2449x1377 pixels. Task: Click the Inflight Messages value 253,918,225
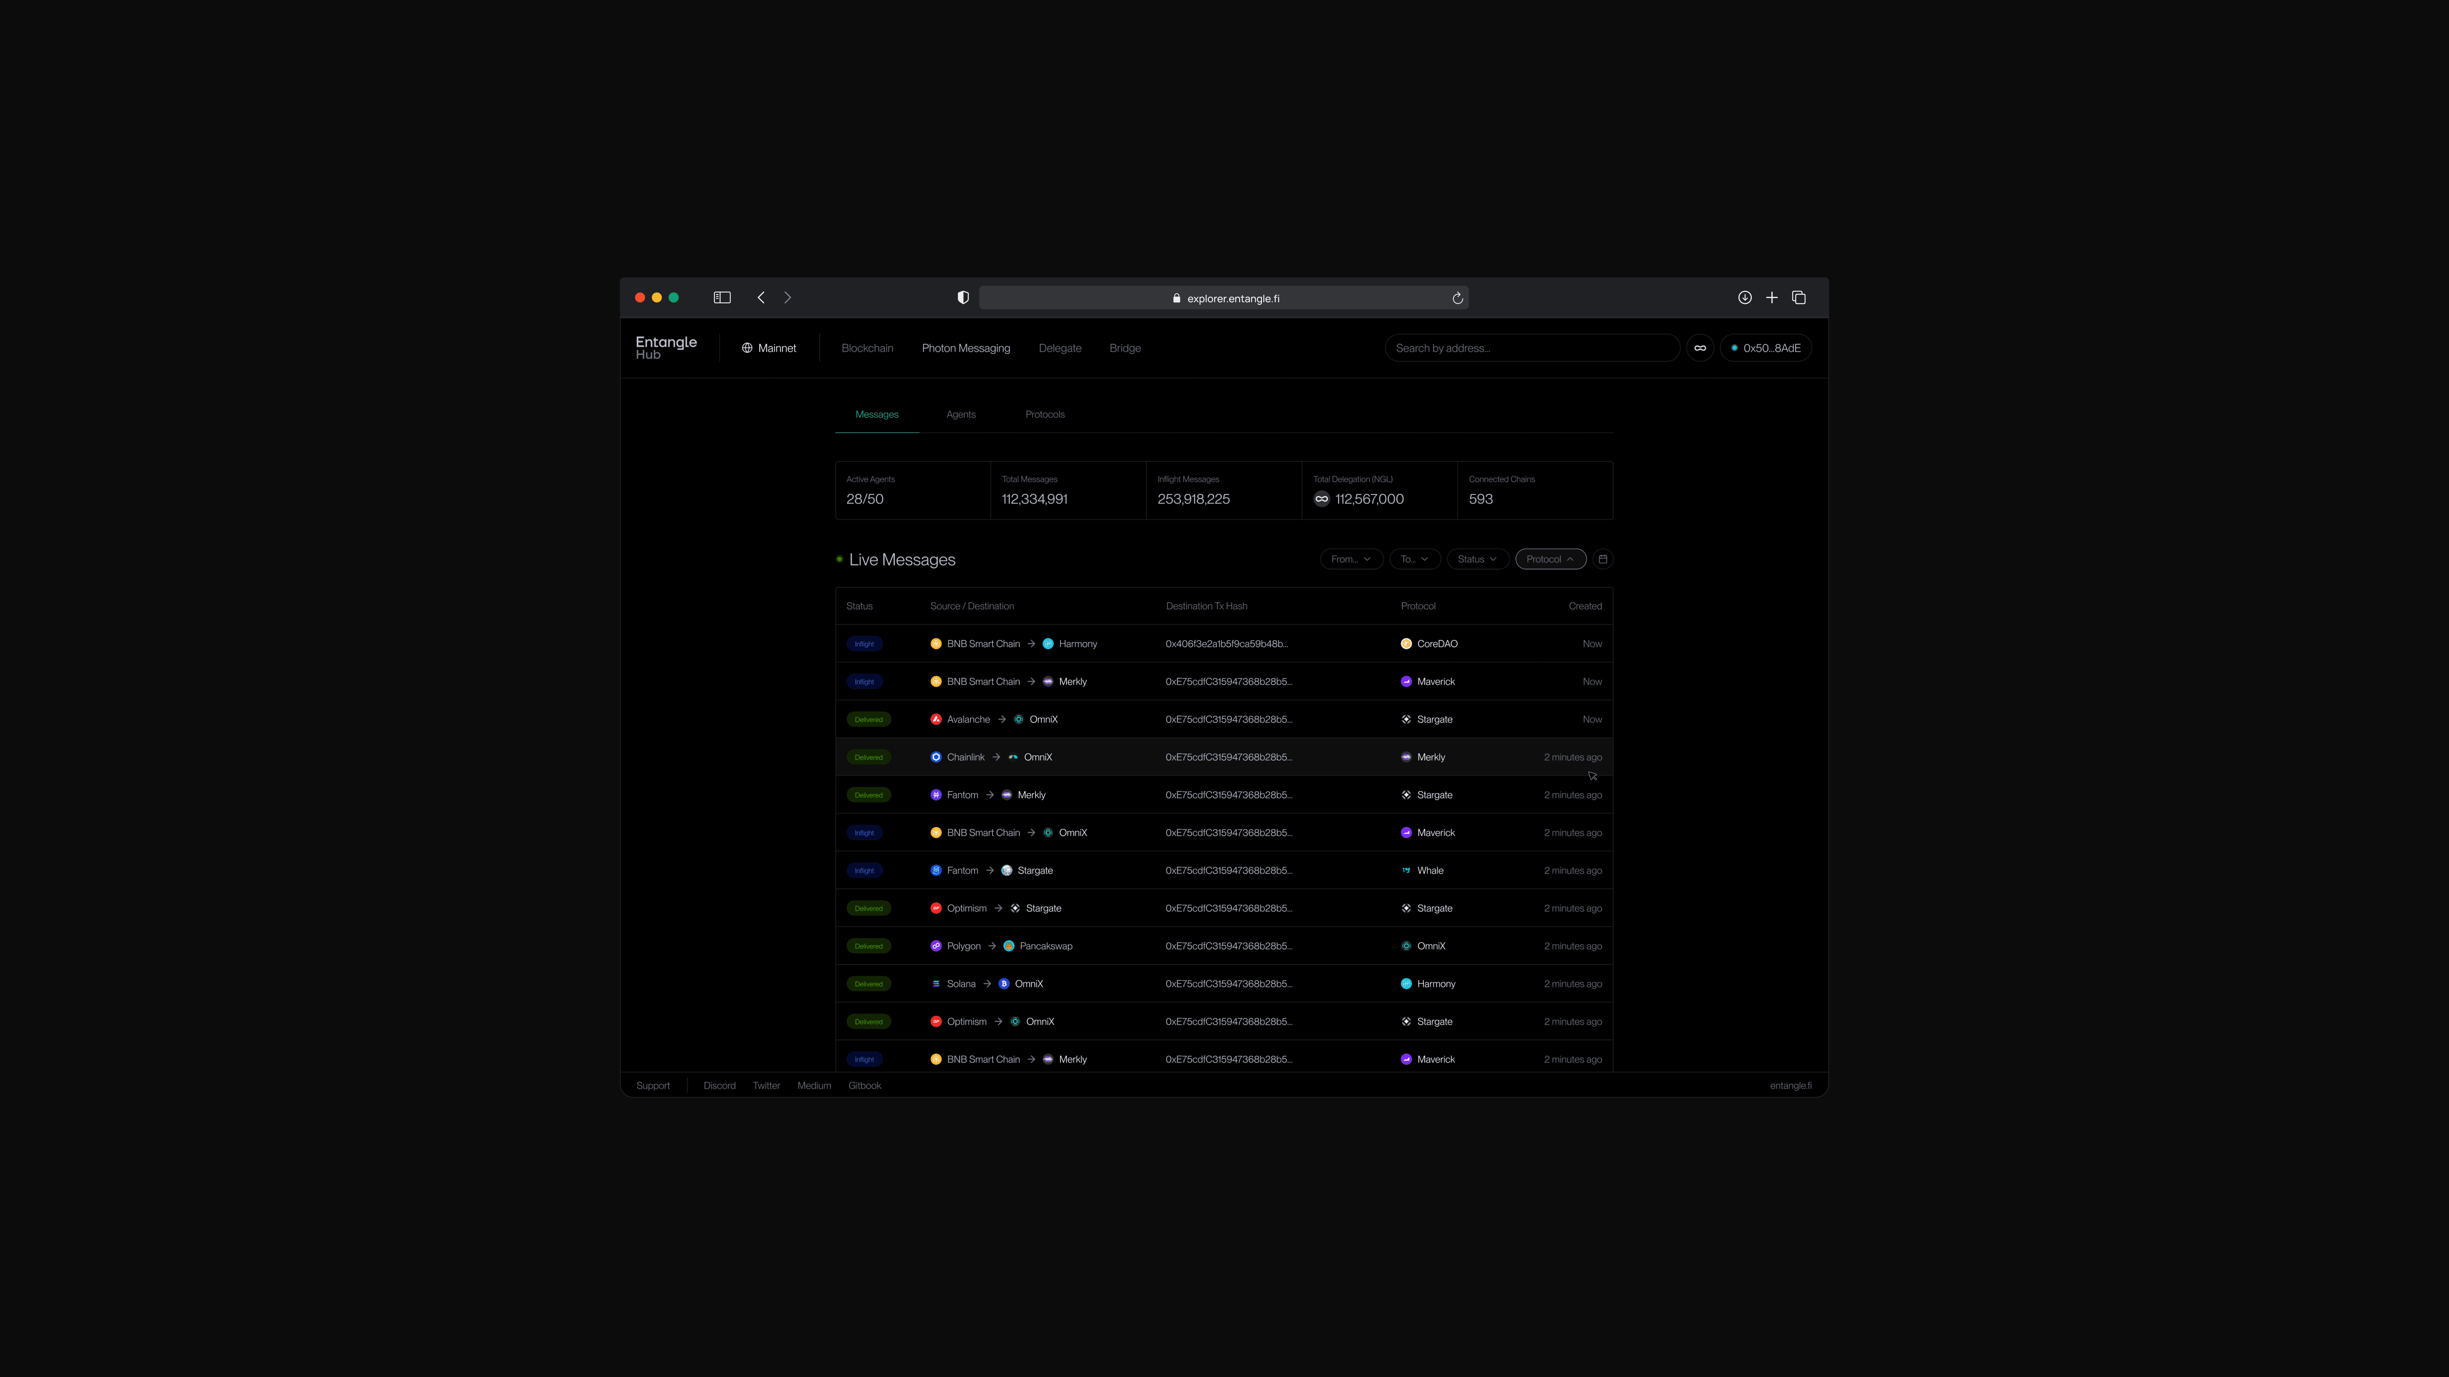(x=1193, y=499)
